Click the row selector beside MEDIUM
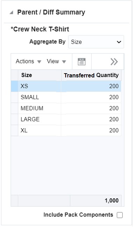 (x=15, y=108)
